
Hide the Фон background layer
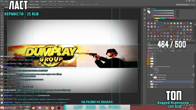(x=148, y=87)
